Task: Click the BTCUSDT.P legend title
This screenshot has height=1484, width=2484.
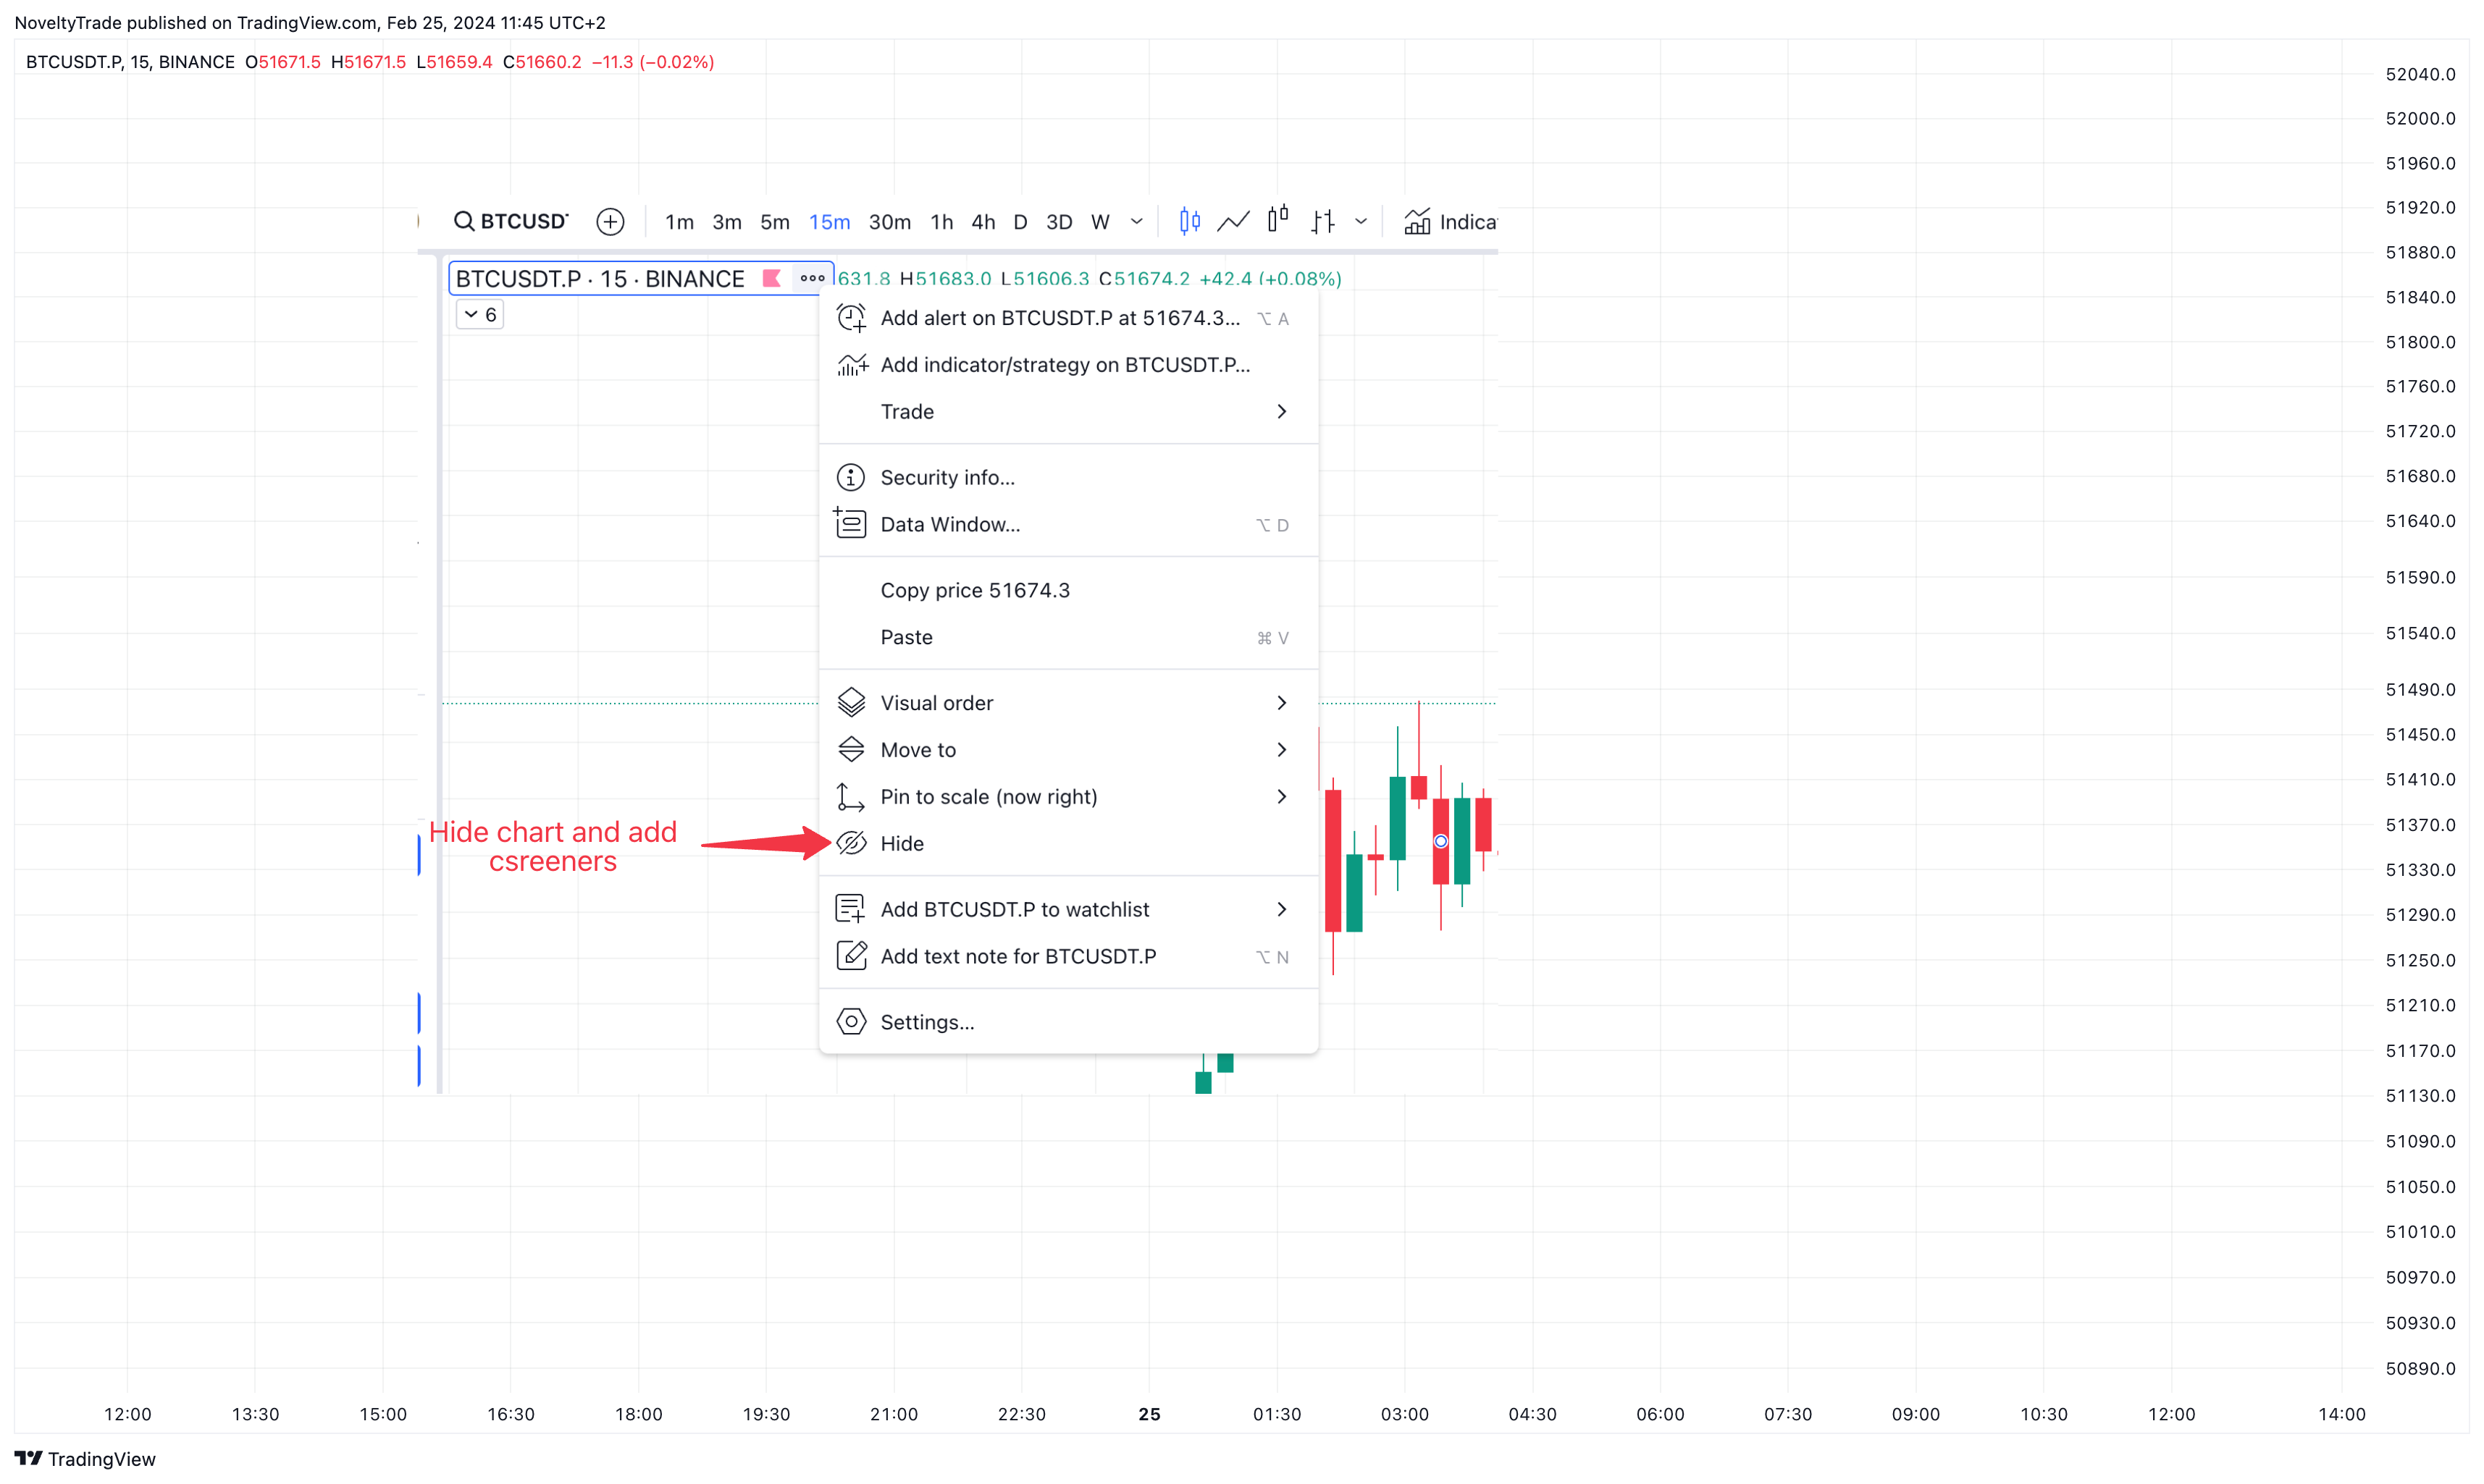Action: coord(600,279)
